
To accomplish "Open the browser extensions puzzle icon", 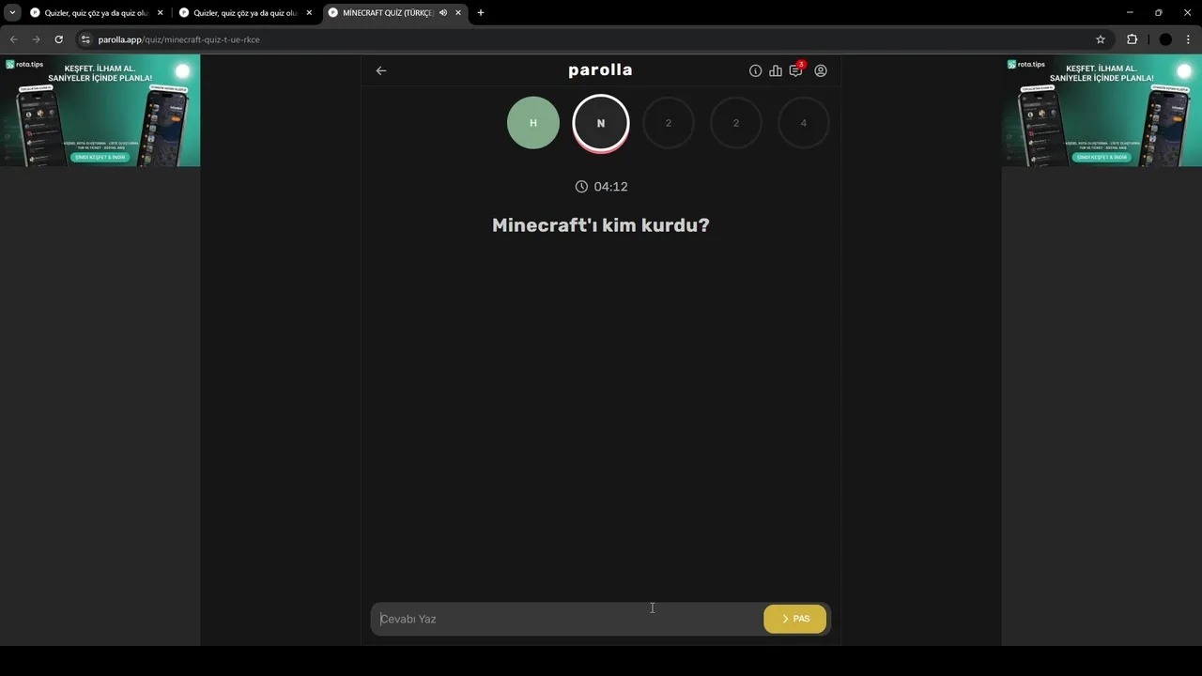I will [x=1132, y=39].
